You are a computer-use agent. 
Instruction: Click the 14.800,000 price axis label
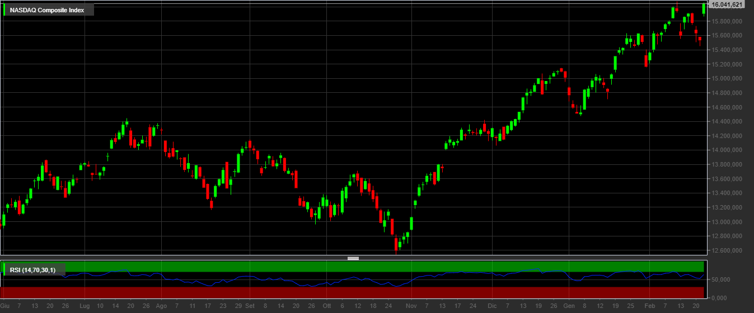pos(727,93)
